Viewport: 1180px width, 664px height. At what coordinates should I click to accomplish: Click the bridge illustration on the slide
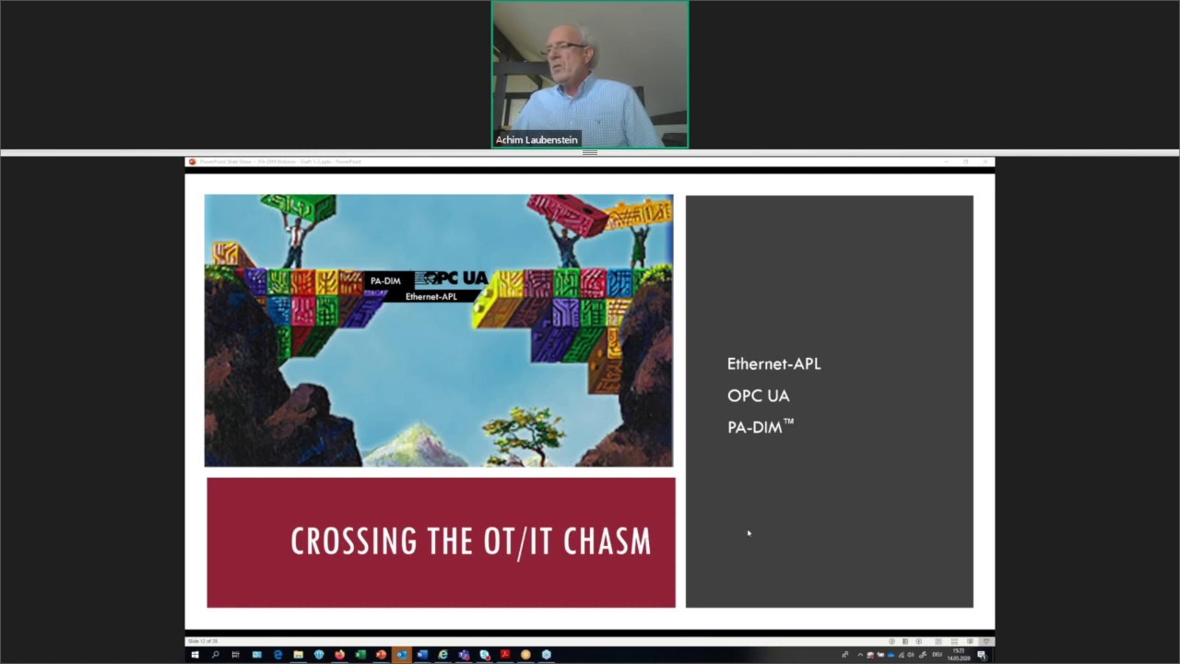(439, 330)
